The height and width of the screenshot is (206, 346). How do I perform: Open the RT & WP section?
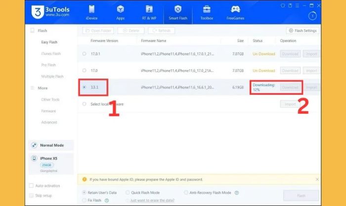[149, 12]
